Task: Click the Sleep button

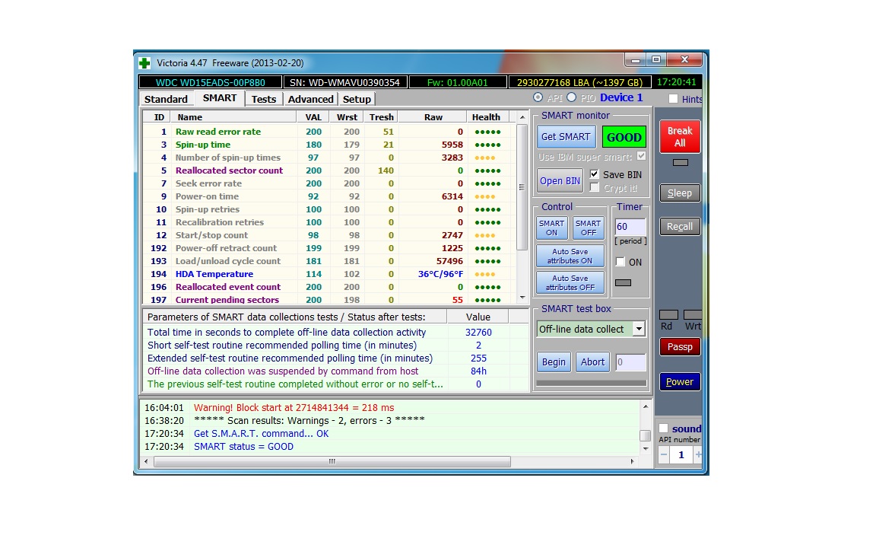Action: click(x=679, y=193)
